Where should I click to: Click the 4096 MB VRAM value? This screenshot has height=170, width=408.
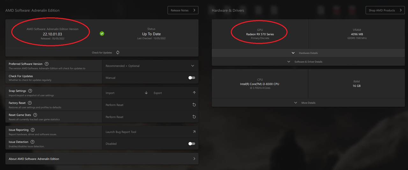pos(357,34)
